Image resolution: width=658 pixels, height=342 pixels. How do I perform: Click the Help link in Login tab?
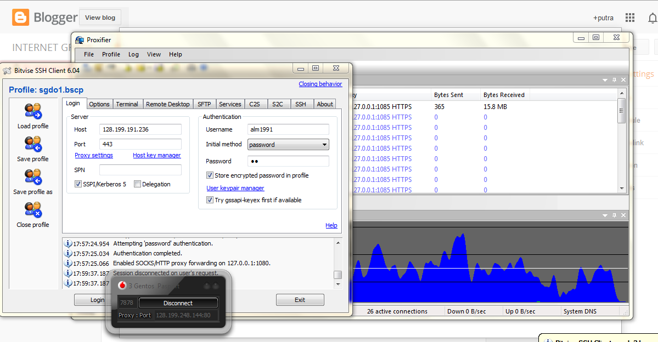[x=331, y=225]
